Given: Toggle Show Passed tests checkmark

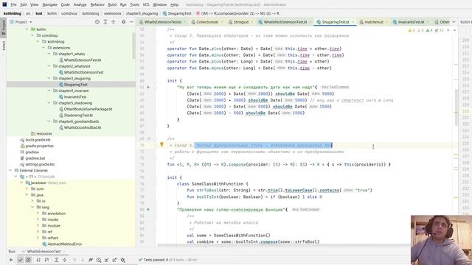Looking at the screenshot, I should 20,260.
